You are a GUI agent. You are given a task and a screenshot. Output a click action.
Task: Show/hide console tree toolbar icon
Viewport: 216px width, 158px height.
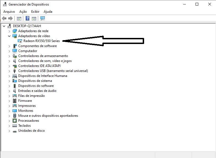click(x=19, y=18)
